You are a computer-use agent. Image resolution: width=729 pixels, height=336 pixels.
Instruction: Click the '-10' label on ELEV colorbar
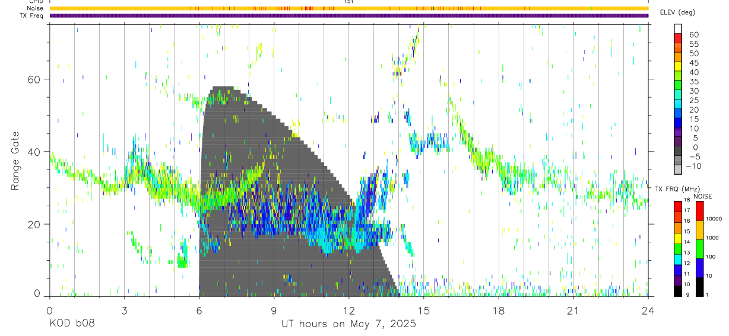[693, 167]
